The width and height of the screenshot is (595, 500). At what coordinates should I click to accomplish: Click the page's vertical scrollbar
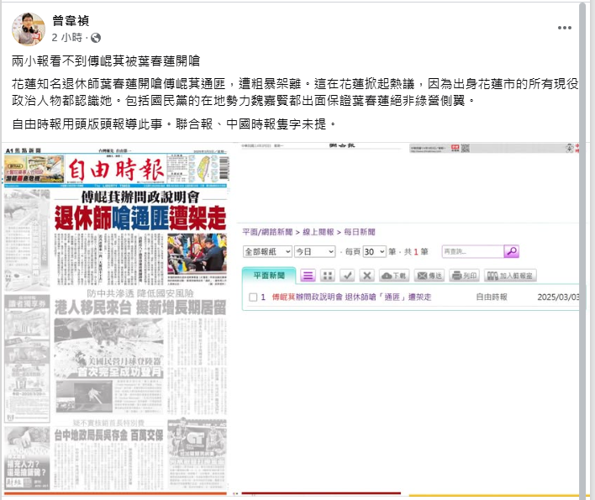tap(582, 250)
